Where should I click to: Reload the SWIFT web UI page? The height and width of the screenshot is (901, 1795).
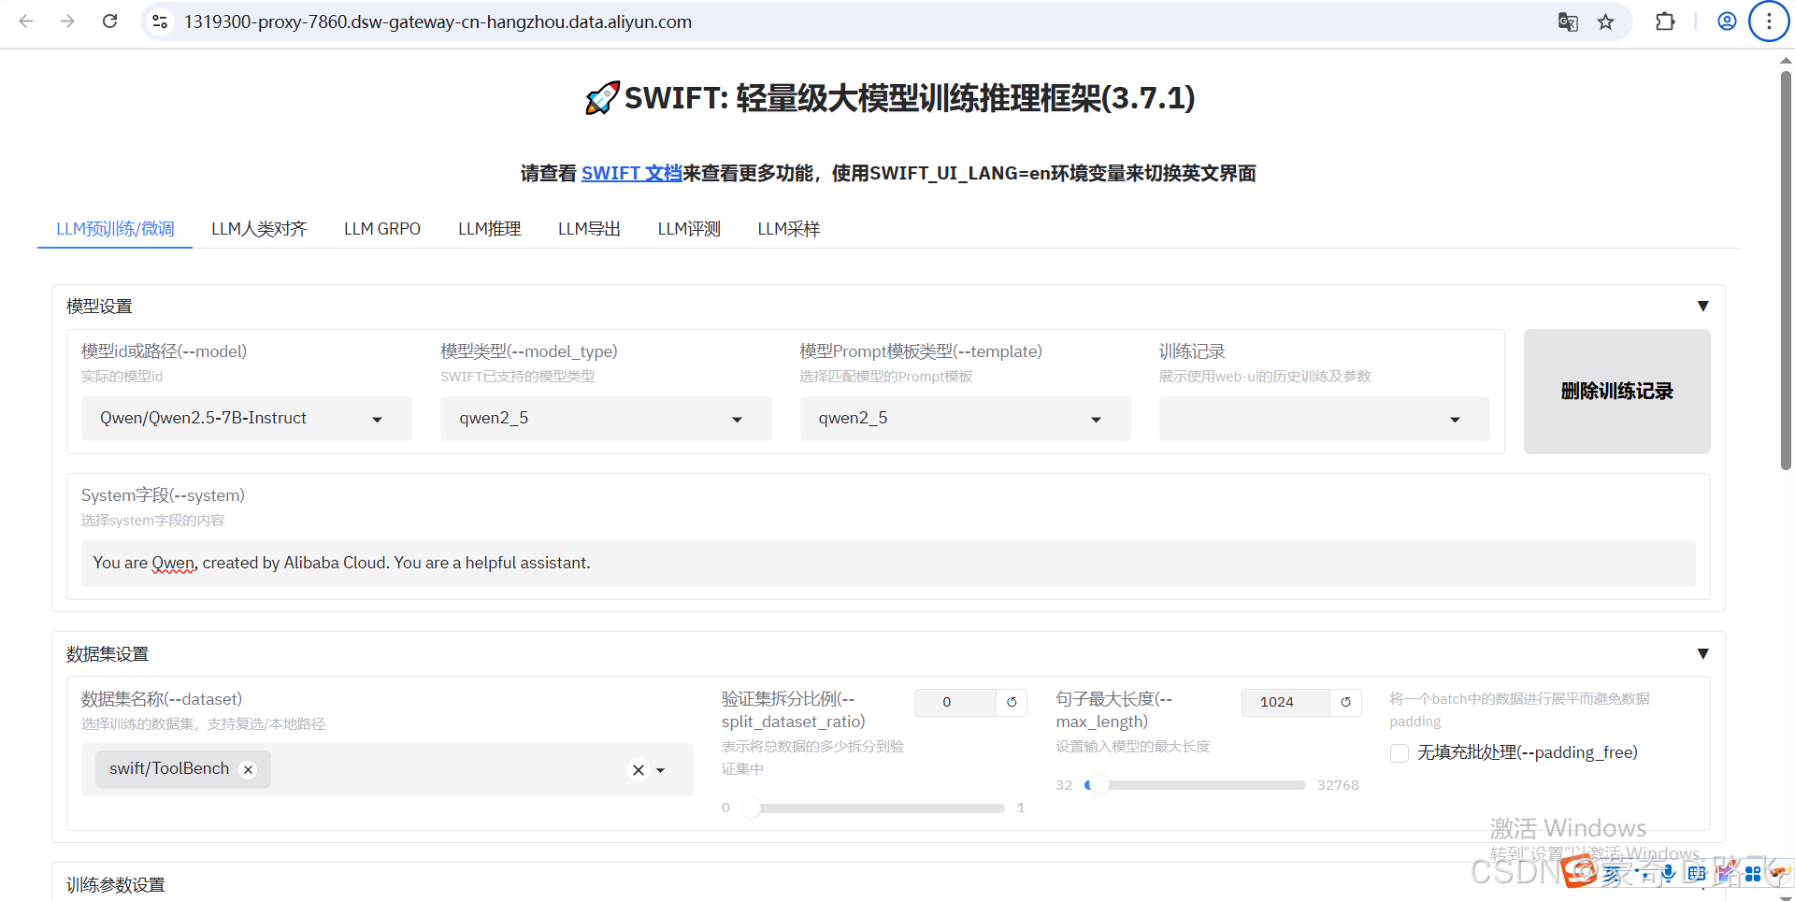[x=109, y=21]
